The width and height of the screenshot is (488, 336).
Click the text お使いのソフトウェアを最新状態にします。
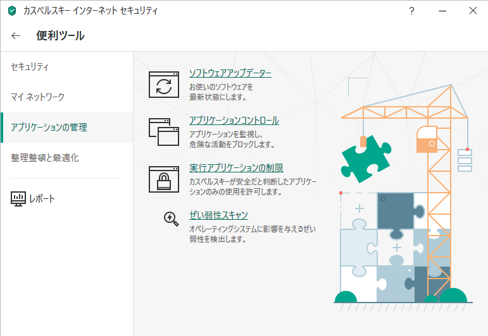point(221,92)
